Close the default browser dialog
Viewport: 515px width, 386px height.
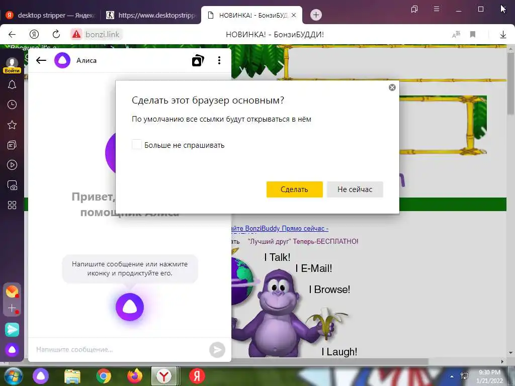point(392,87)
